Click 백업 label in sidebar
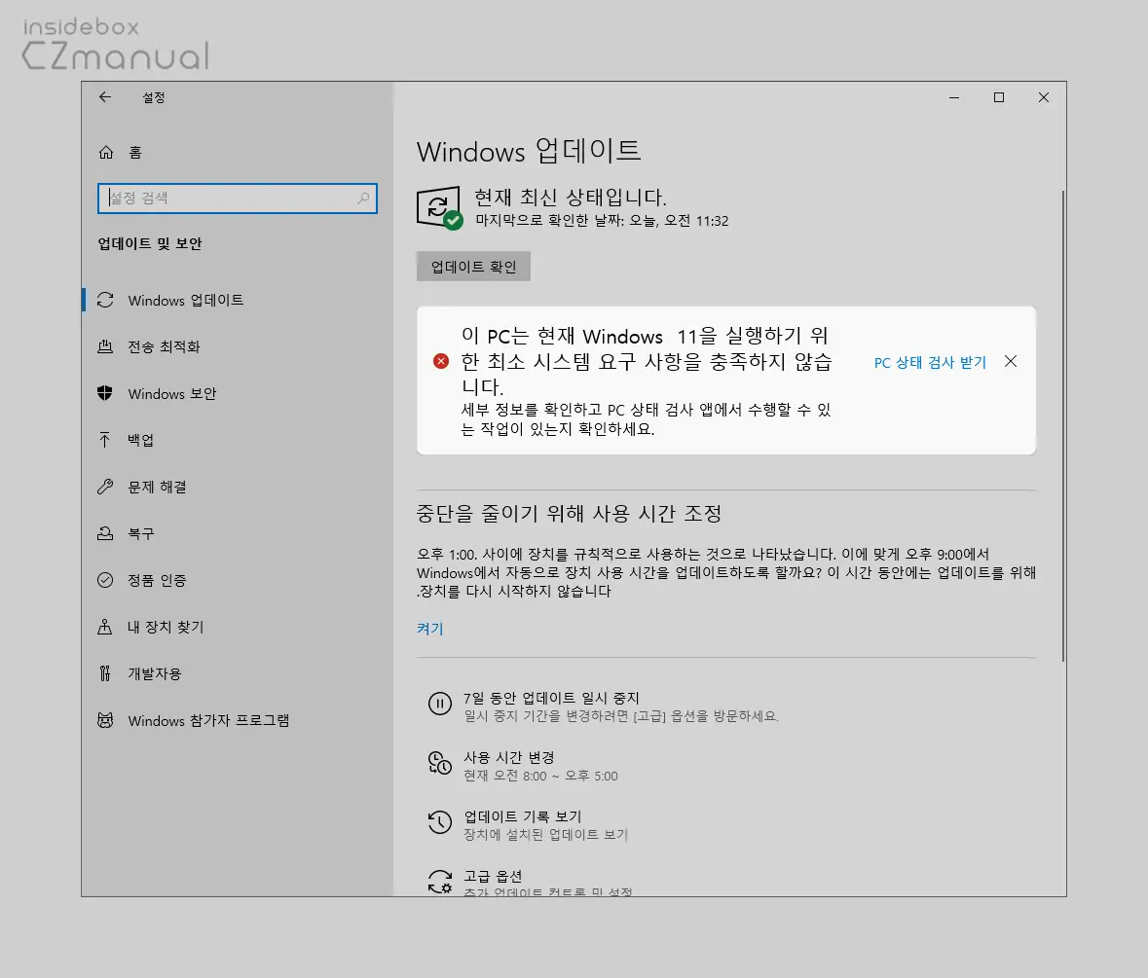The image size is (1148, 978). 140,440
